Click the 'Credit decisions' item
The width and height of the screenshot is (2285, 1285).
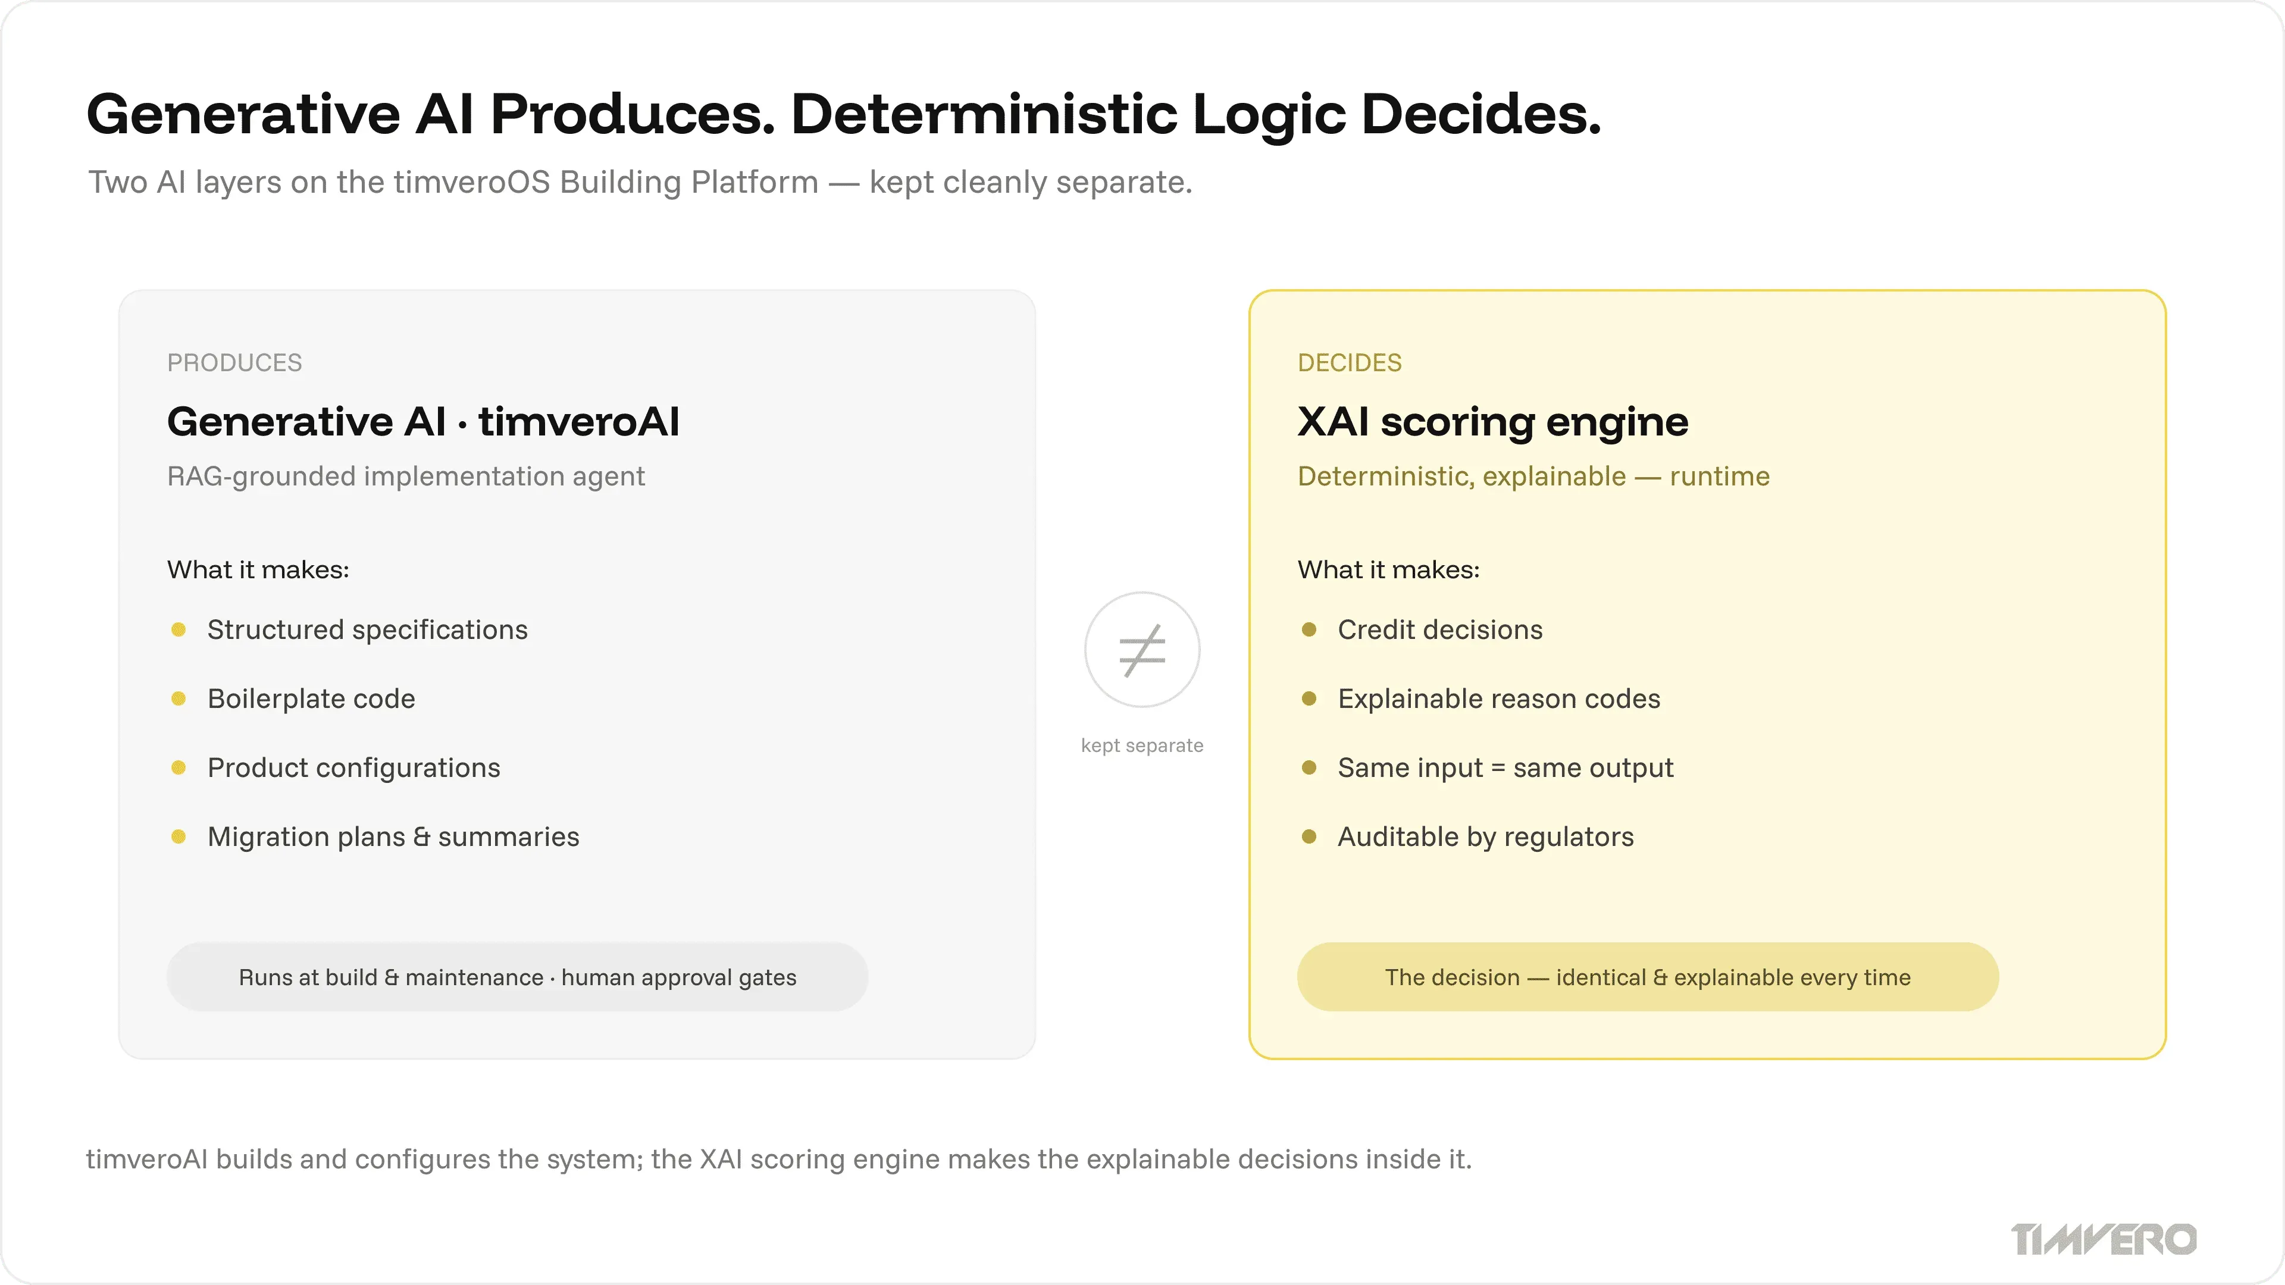(x=1422, y=629)
